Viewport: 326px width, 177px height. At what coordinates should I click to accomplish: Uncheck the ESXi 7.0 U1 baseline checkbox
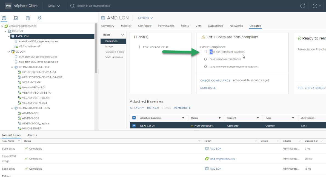134,126
